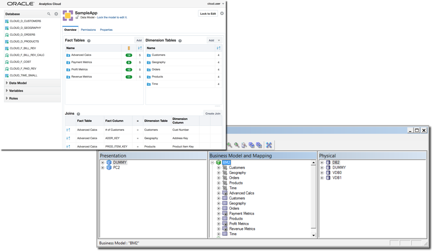The image size is (434, 251).
Task: Click the Payment Metrics column count badge 9
Action: click(x=129, y=62)
